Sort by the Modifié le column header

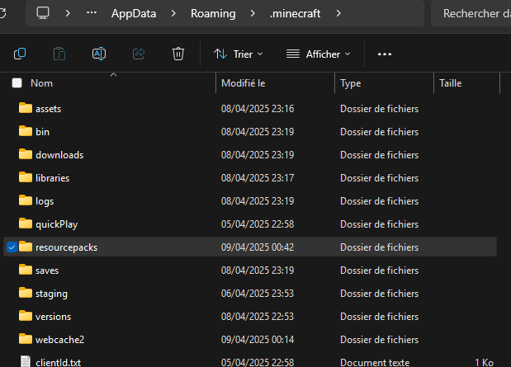pos(243,83)
